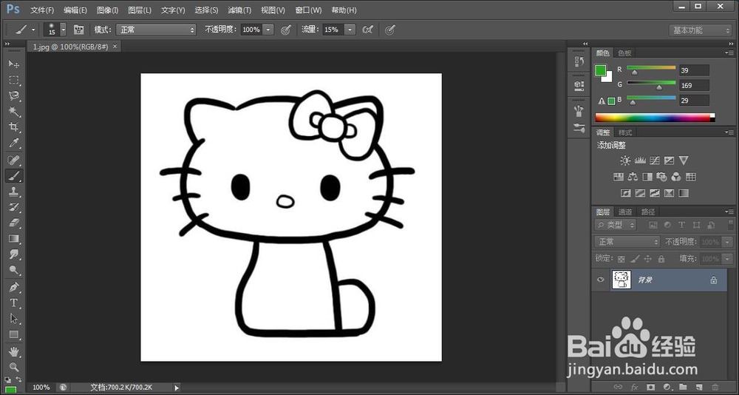Toggle the brush panel button in options bar
739x395 pixels.
pyautogui.click(x=79, y=30)
